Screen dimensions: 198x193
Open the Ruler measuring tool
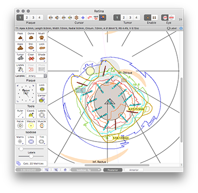point(20,114)
